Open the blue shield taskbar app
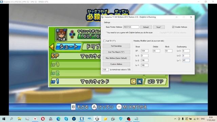 tap(121, 119)
